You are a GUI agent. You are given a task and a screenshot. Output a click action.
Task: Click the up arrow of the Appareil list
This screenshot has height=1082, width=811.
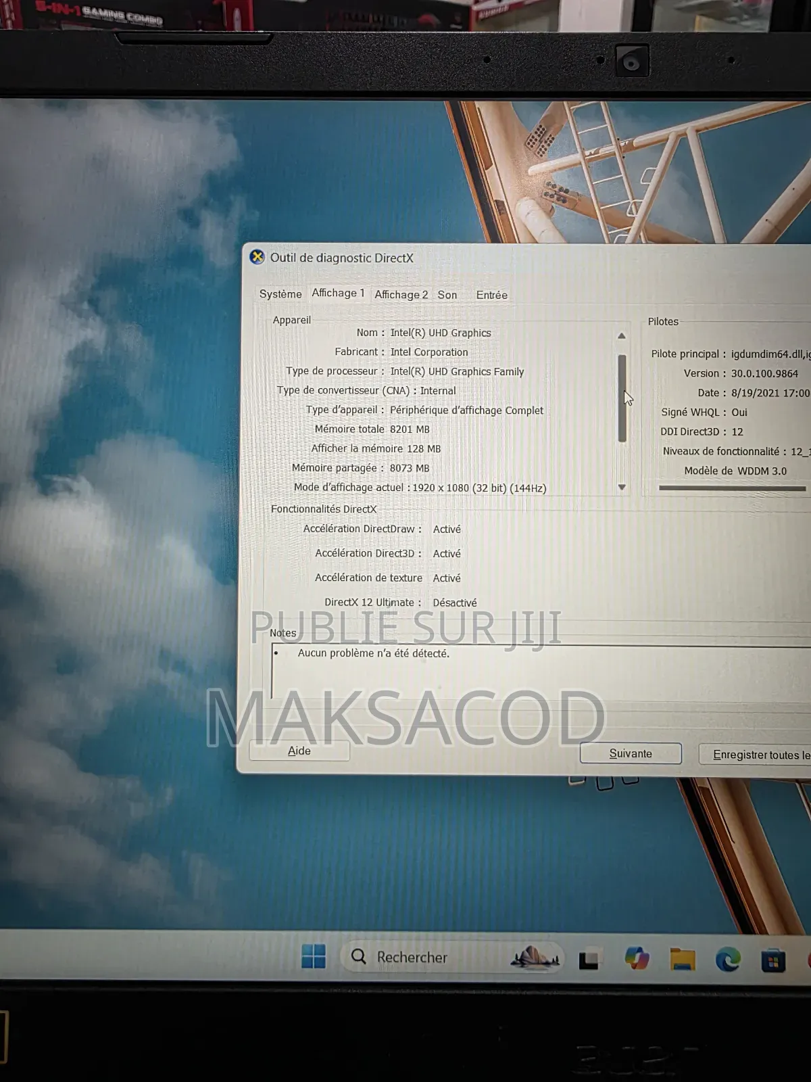click(x=622, y=336)
